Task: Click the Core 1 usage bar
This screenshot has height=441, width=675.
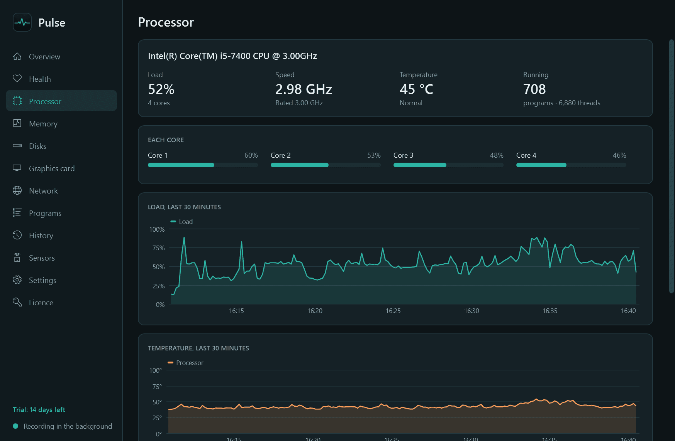Action: click(203, 165)
